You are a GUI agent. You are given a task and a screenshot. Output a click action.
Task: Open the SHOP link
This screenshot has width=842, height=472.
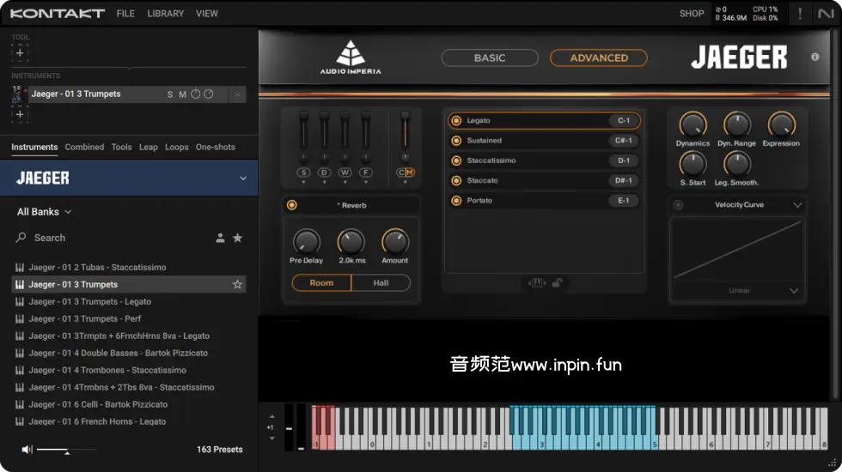tap(692, 14)
